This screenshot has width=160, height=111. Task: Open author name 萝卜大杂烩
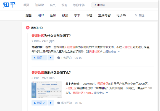(72, 84)
